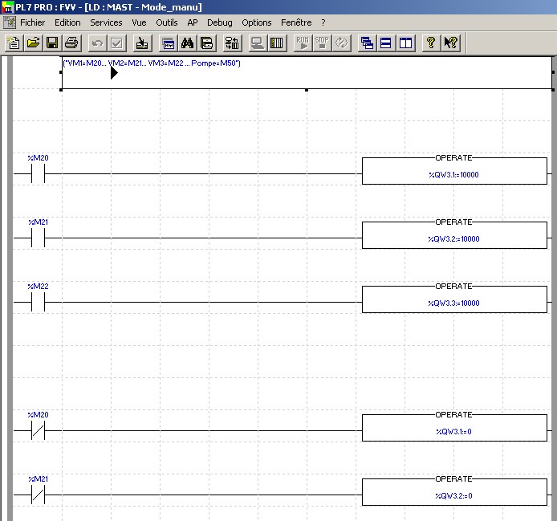Select the OPERATE block %QW3.3:=10000

pos(453,299)
